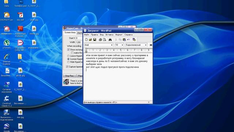Viewport: 234px width, 132px height.
Task: Click the Open file icon in WordPad
Action: coord(90,40)
